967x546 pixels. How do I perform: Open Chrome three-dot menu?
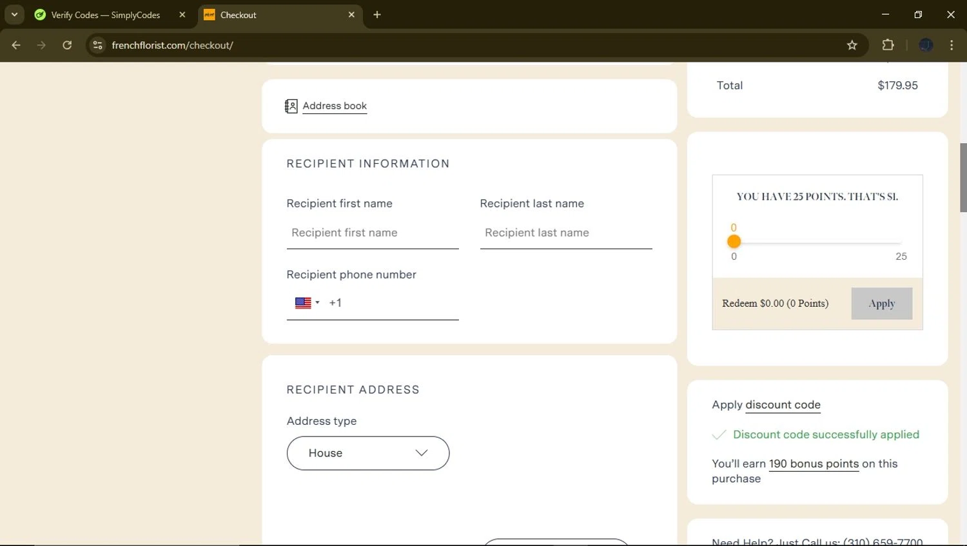[952, 45]
